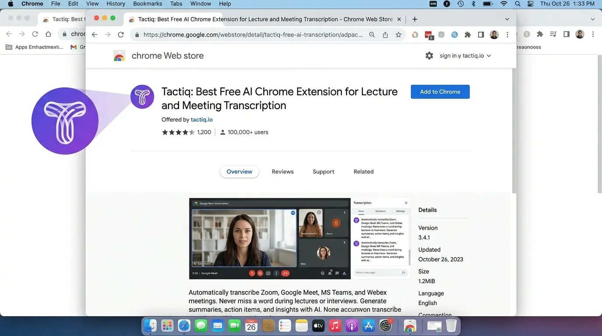This screenshot has height=336, width=602.
Task: Click the Chrome Web Store rainbow logo
Action: (119, 56)
